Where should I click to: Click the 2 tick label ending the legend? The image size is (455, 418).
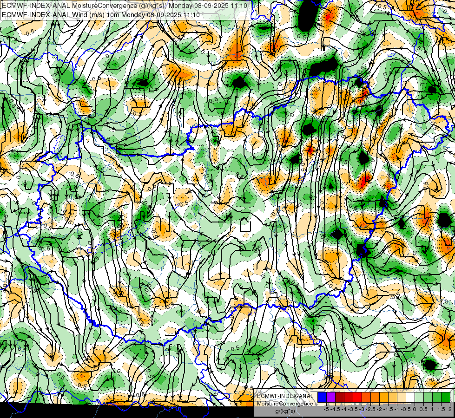[x=450, y=409]
